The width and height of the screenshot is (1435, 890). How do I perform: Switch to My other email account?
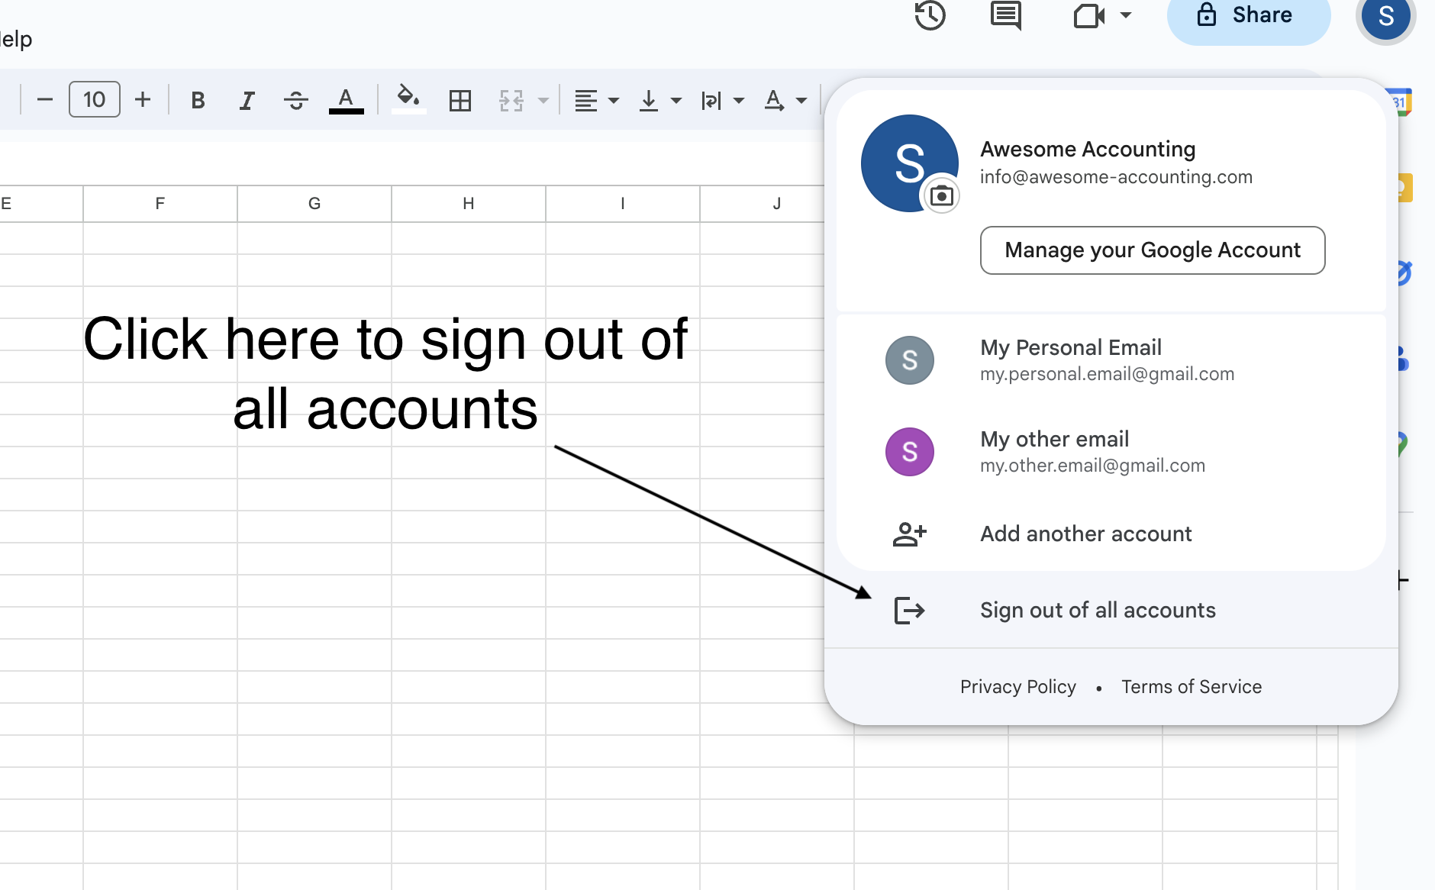click(1111, 452)
